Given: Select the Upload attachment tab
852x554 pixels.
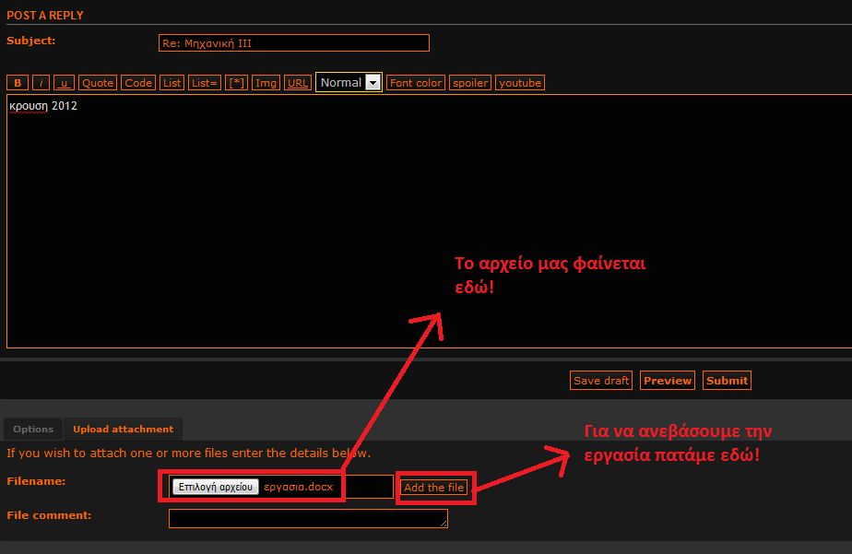Looking at the screenshot, I should tap(123, 430).
